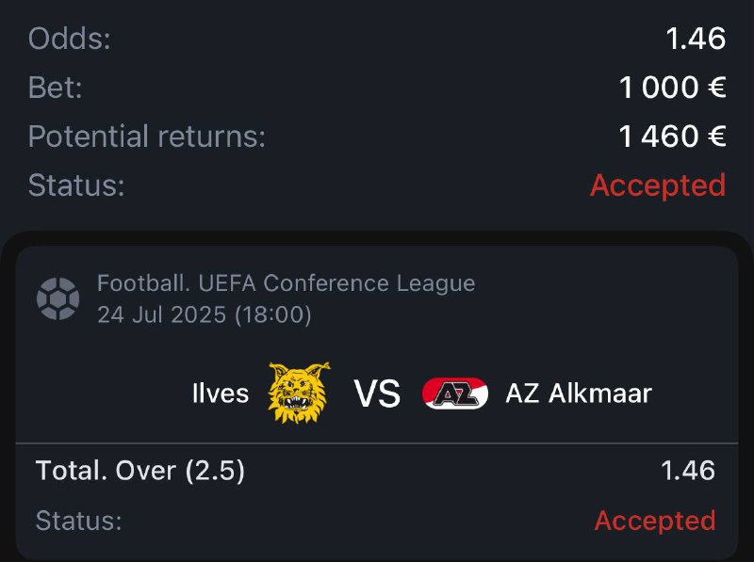The image size is (754, 562).
Task: Click the red Accepted status under Potential returns
Action: pyautogui.click(x=658, y=185)
